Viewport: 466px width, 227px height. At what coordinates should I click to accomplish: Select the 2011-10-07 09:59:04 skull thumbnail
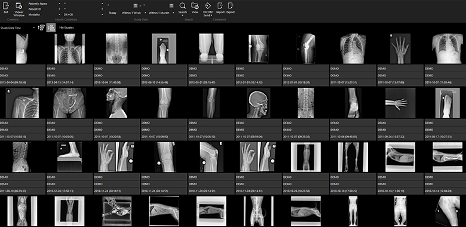(259, 103)
